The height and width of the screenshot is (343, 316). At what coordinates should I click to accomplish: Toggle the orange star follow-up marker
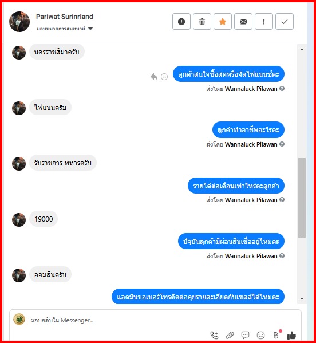223,21
